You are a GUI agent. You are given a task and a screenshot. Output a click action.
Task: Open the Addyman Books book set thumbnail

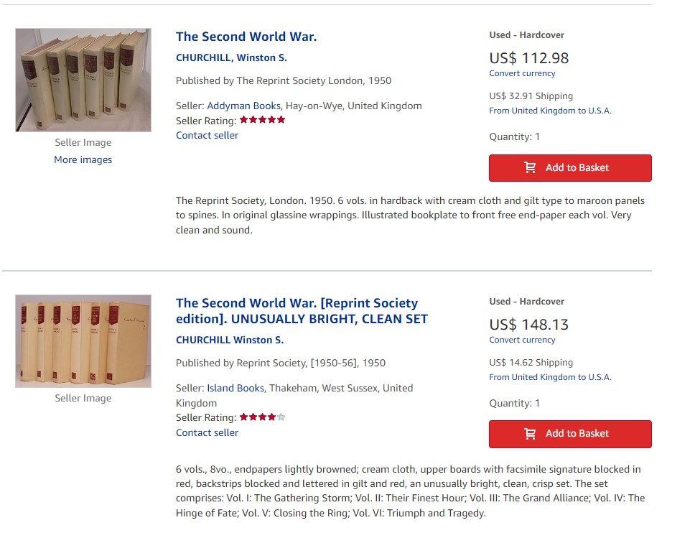(83, 80)
